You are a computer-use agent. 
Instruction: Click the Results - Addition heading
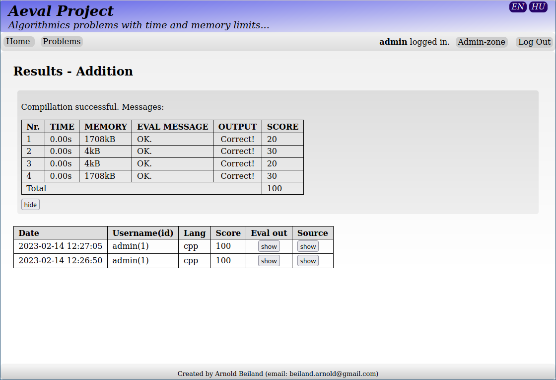pyautogui.click(x=73, y=72)
